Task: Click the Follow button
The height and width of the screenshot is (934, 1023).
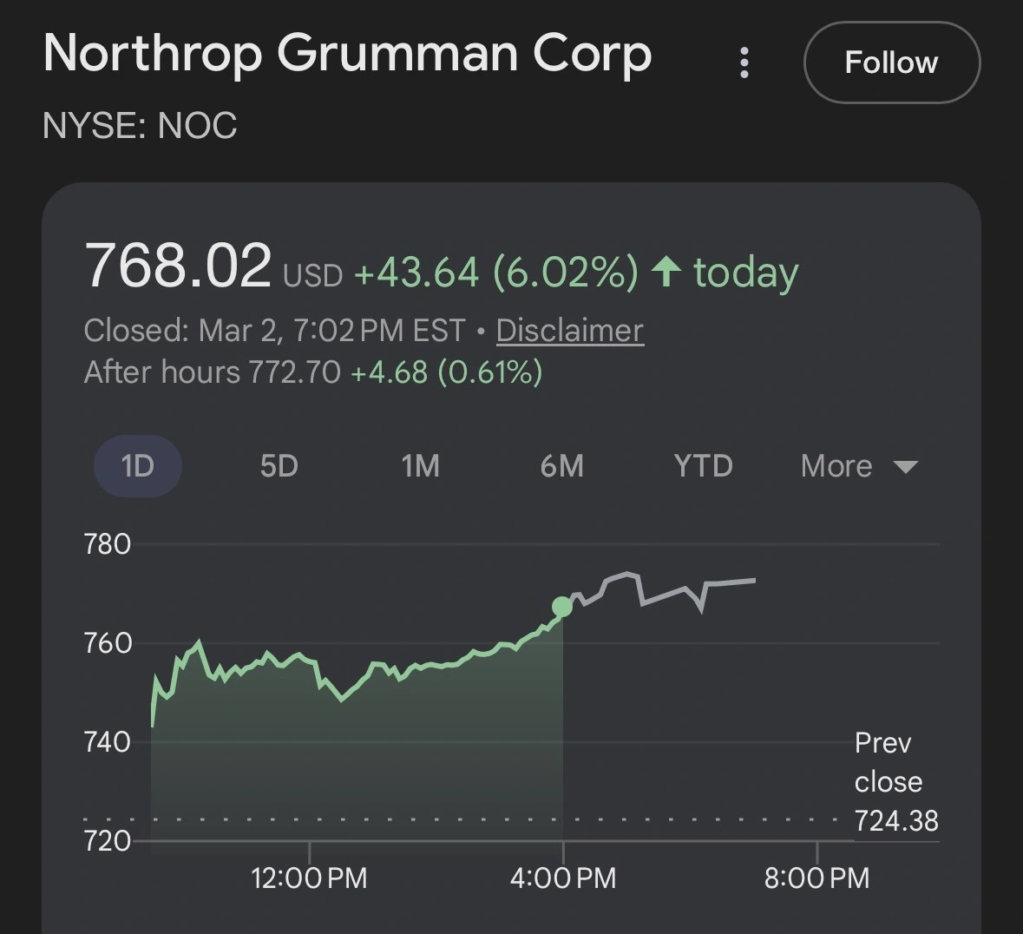Action: click(891, 62)
